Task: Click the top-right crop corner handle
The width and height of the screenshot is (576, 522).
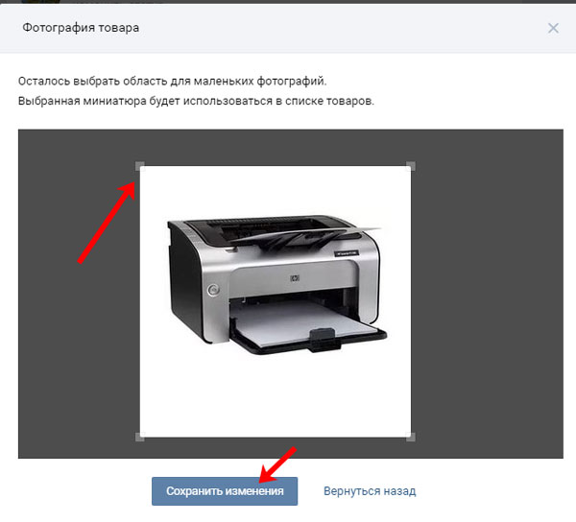Action: point(411,166)
